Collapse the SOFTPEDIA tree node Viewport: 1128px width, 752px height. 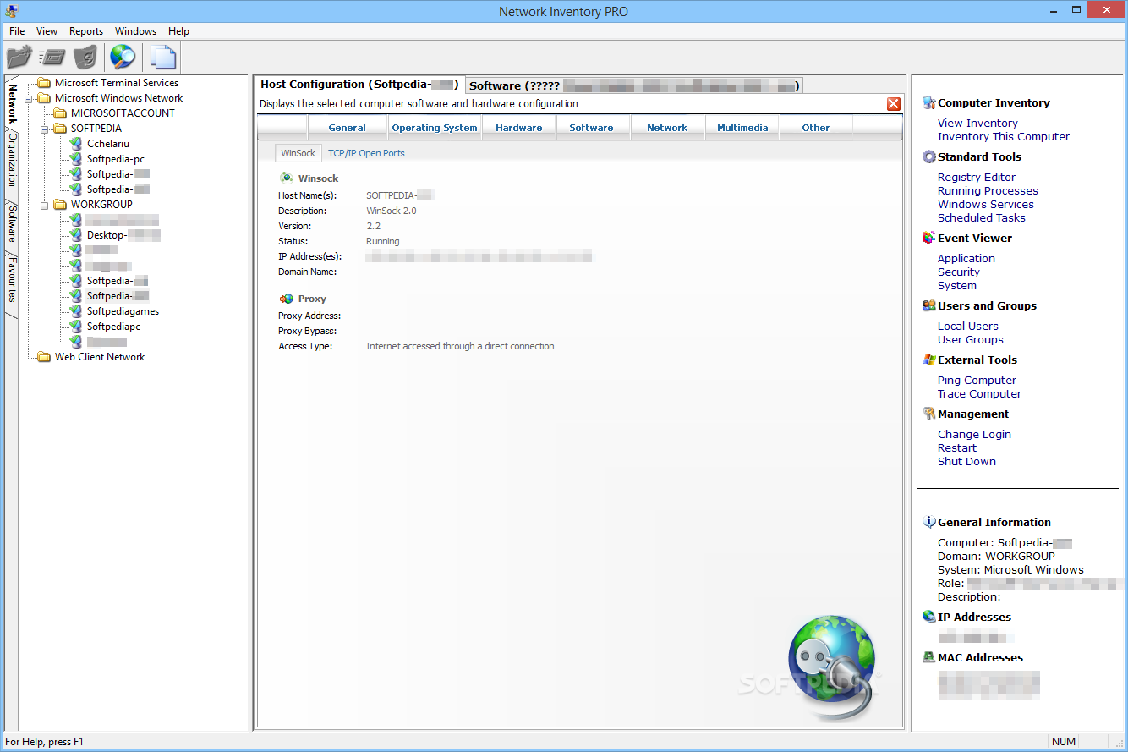[44, 129]
